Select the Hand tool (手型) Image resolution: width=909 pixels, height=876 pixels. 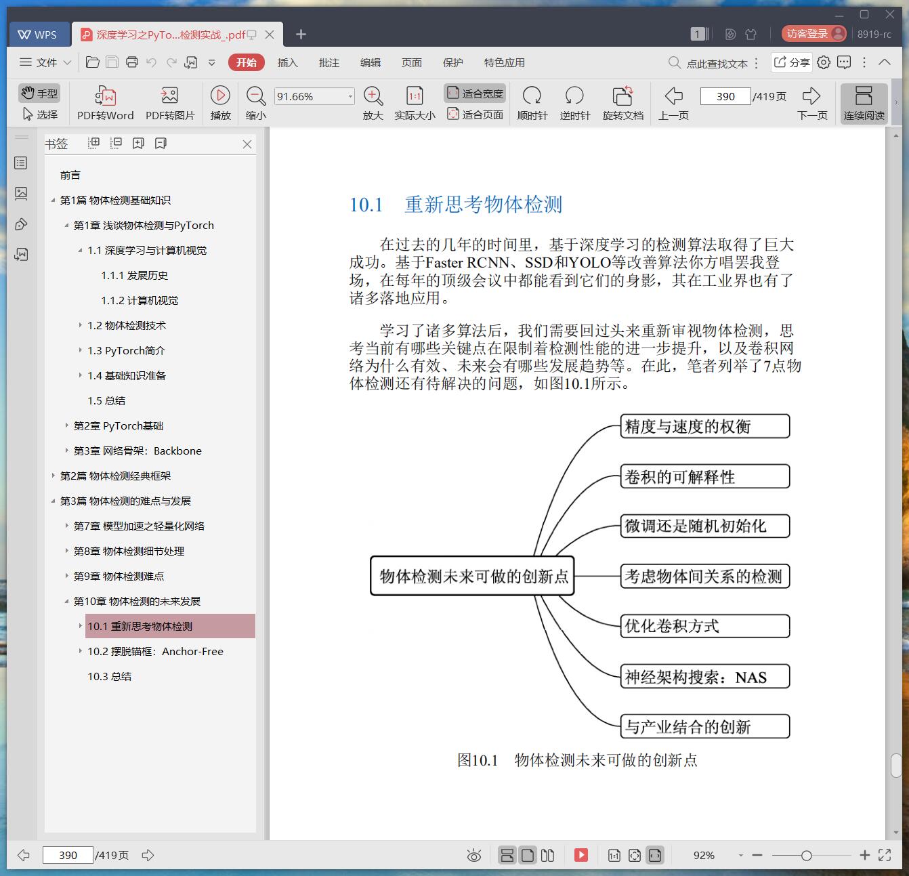click(x=39, y=93)
